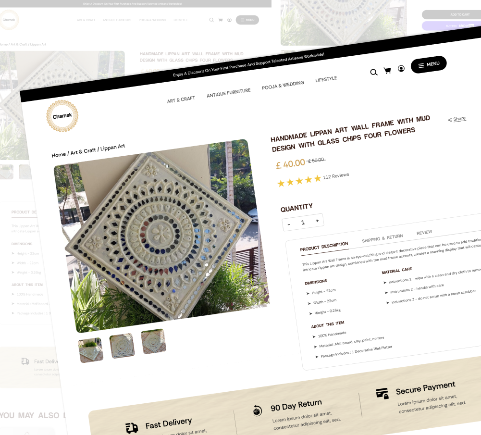This screenshot has height=435, width=481.
Task: Click the faded account icon on background page
Action: [x=229, y=20]
